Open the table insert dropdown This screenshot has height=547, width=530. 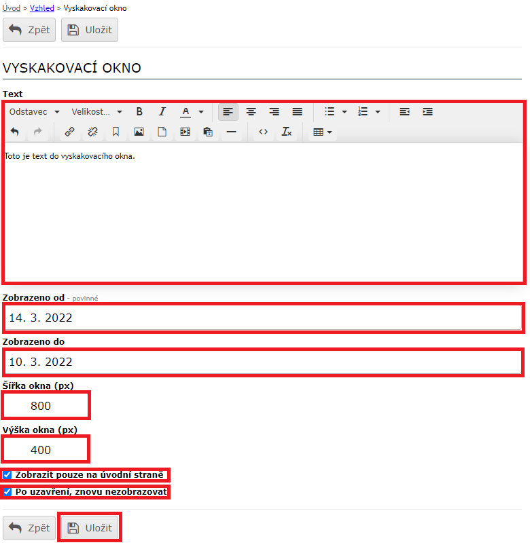pos(322,132)
